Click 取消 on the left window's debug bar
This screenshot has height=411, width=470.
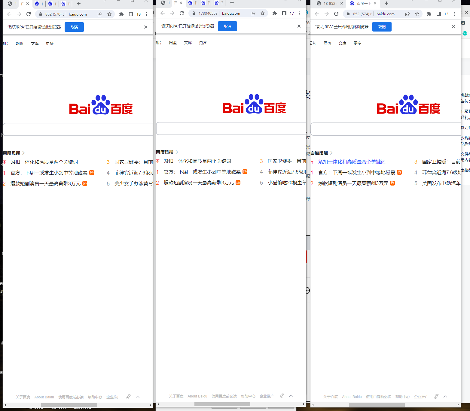point(74,27)
